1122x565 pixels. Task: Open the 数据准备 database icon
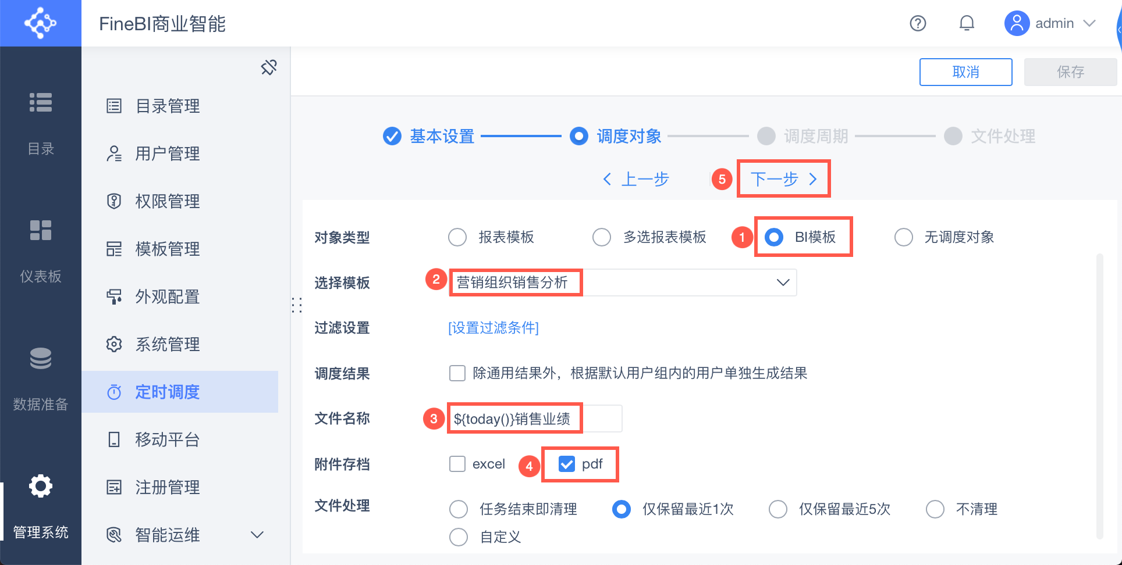41,358
